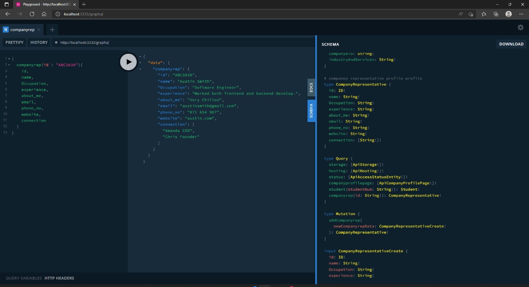This screenshot has height=287, width=529.
Task: Click the studentNum argument in schema
Action: [x=360, y=189]
